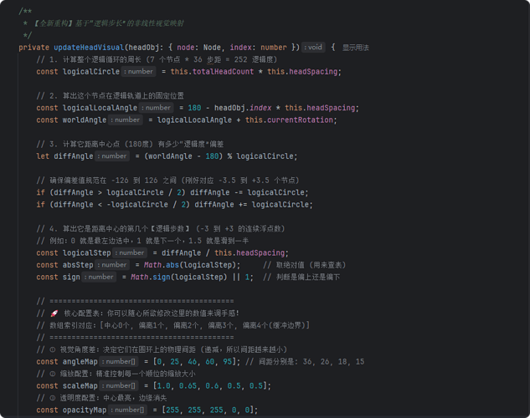Click comment '视觉角度差' line
The width and height of the screenshot is (530, 418).
pyautogui.click(x=162, y=349)
